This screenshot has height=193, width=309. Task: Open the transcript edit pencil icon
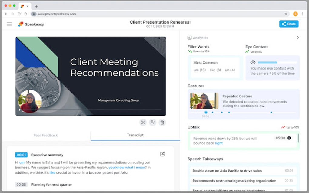point(163,154)
